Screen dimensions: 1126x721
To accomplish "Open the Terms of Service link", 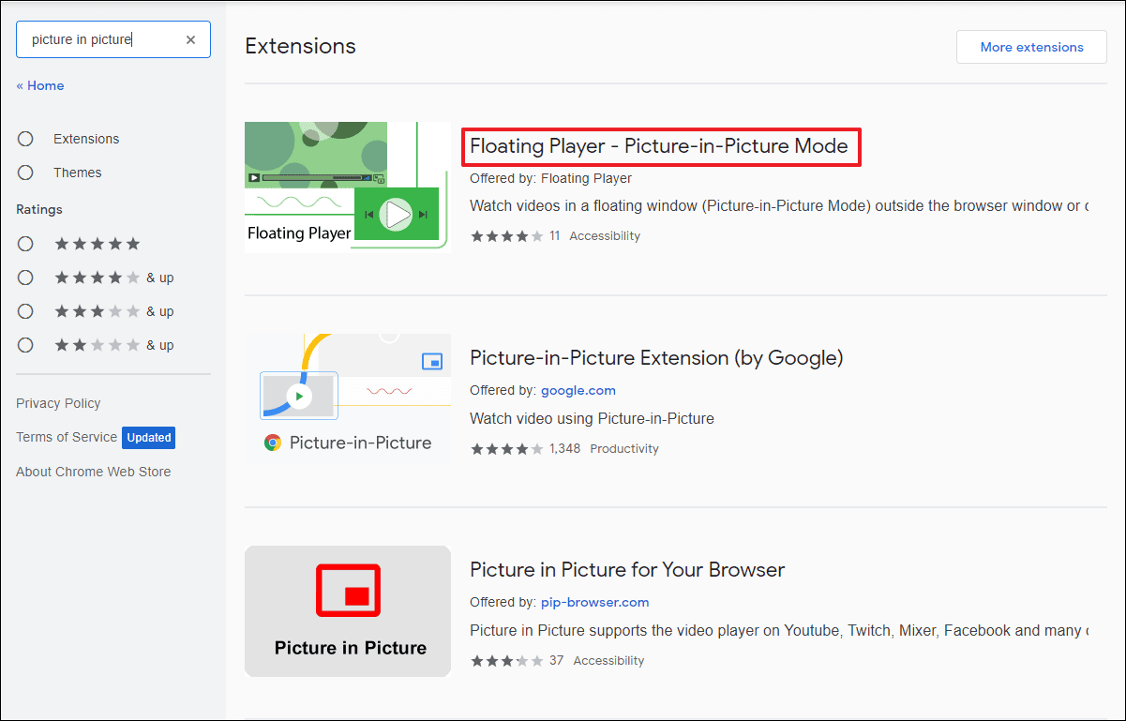I will coord(67,437).
